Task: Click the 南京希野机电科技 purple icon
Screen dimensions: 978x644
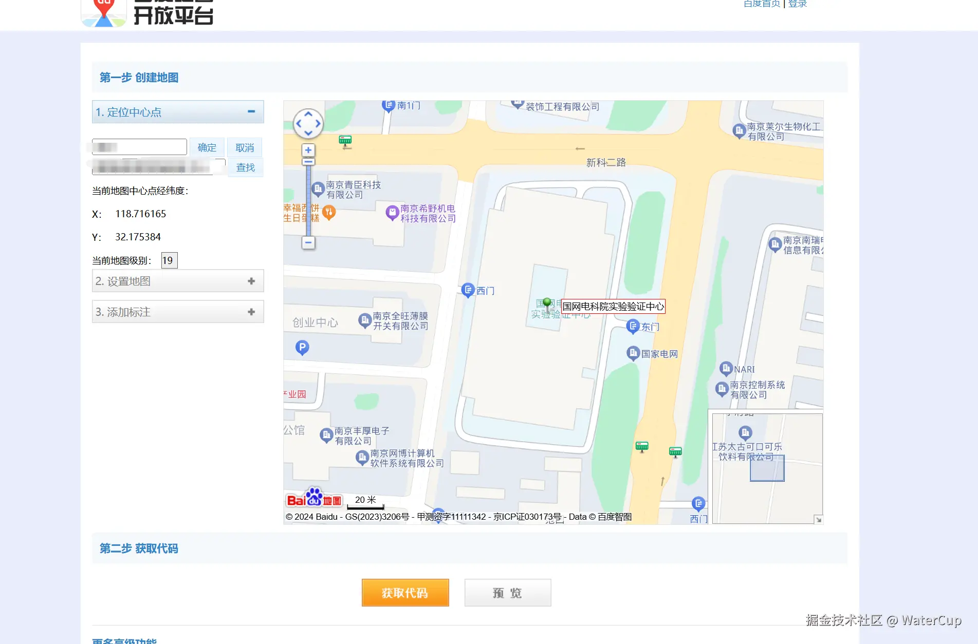Action: (x=393, y=212)
